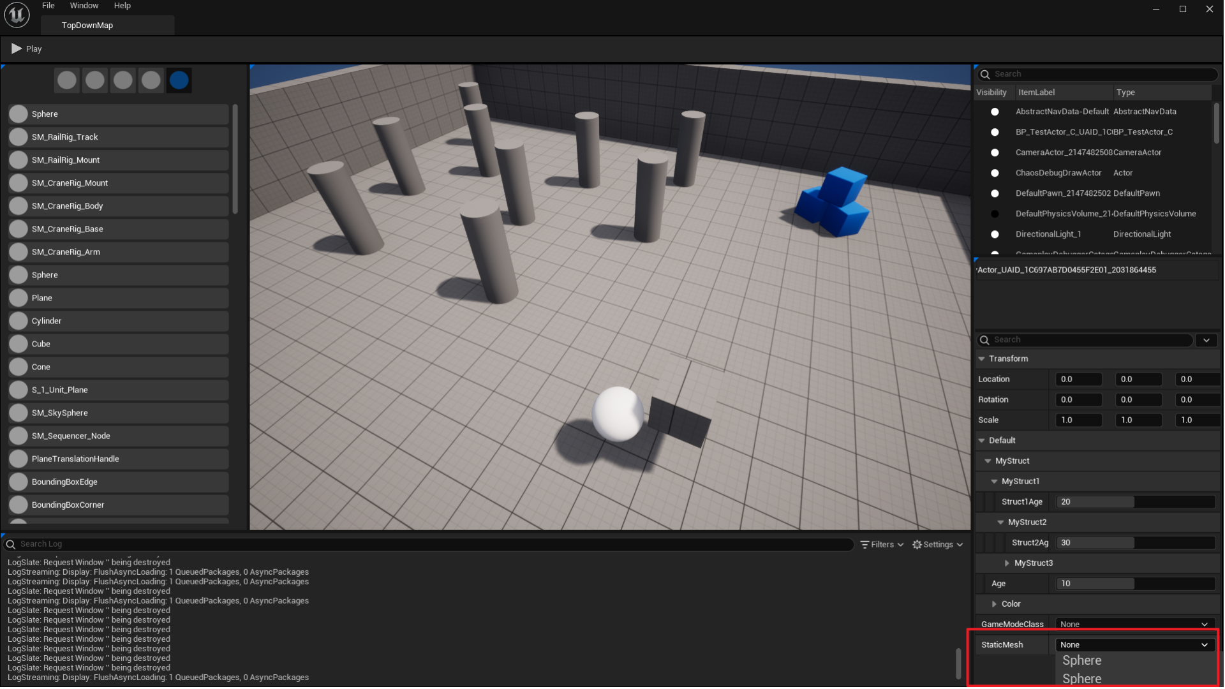Click the Cone mesh thumbnail icon
Image resolution: width=1225 pixels, height=689 pixels.
pos(19,367)
